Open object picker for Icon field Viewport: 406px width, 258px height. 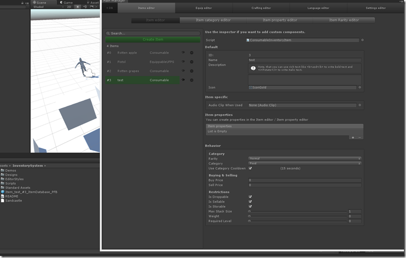click(x=360, y=87)
